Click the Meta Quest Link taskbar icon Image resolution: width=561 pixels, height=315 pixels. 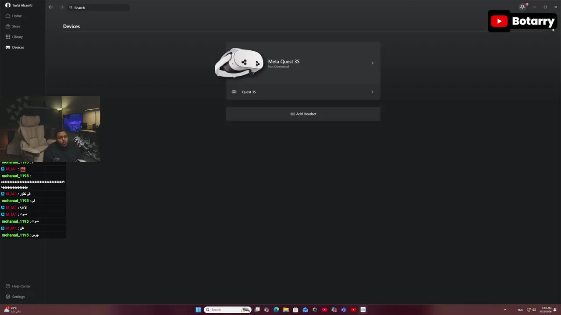click(363, 310)
